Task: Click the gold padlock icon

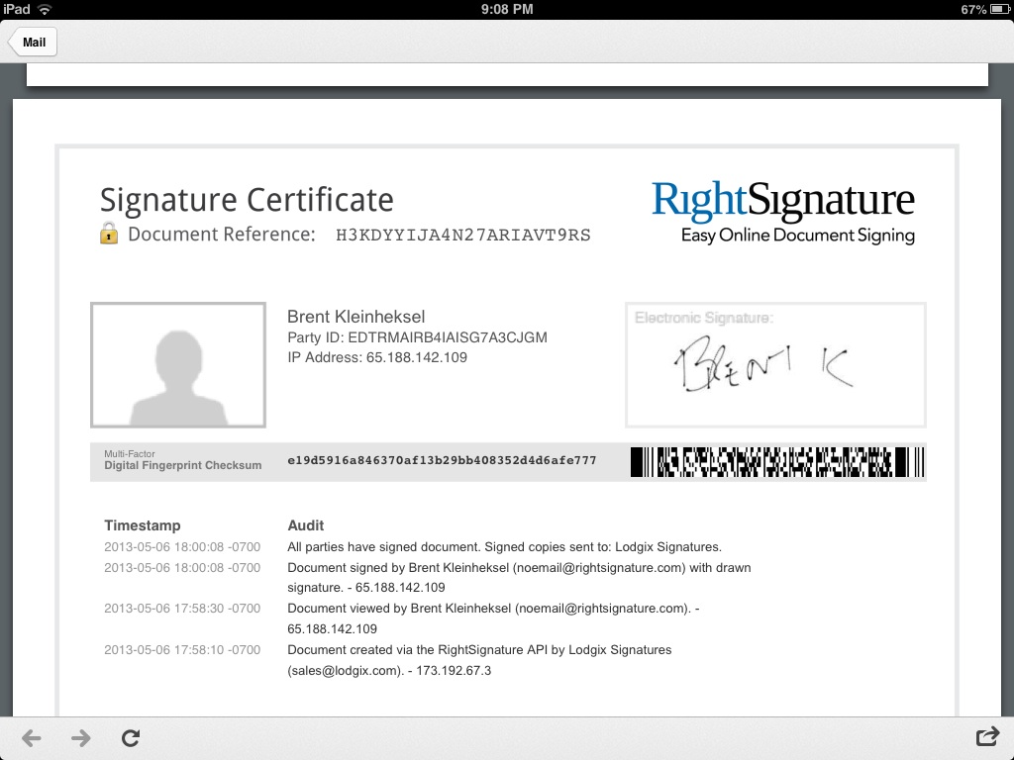Action: coord(109,234)
